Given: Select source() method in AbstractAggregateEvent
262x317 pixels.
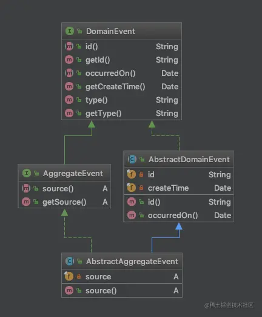Looking at the screenshot, I should coord(122,291).
